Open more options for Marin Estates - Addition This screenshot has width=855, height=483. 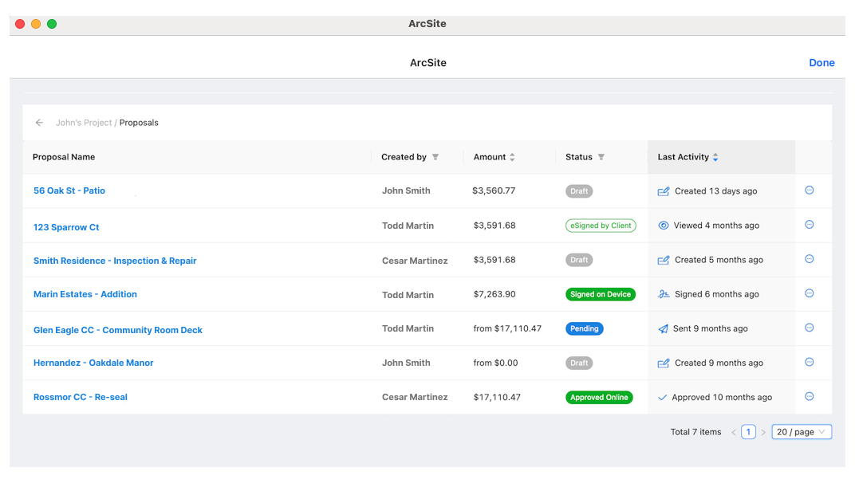click(x=810, y=293)
